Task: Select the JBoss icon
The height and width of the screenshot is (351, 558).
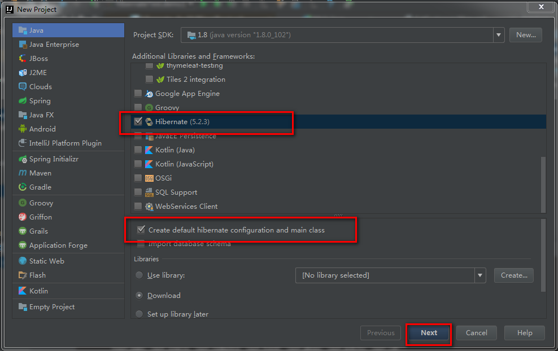Action: [x=23, y=58]
